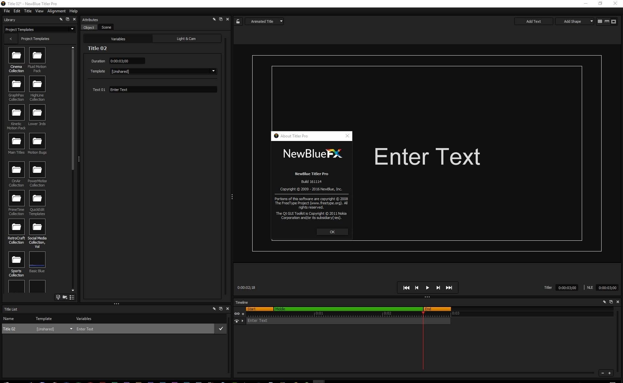Open the OnAir Collection folder
The height and width of the screenshot is (383, 623).
point(16,170)
